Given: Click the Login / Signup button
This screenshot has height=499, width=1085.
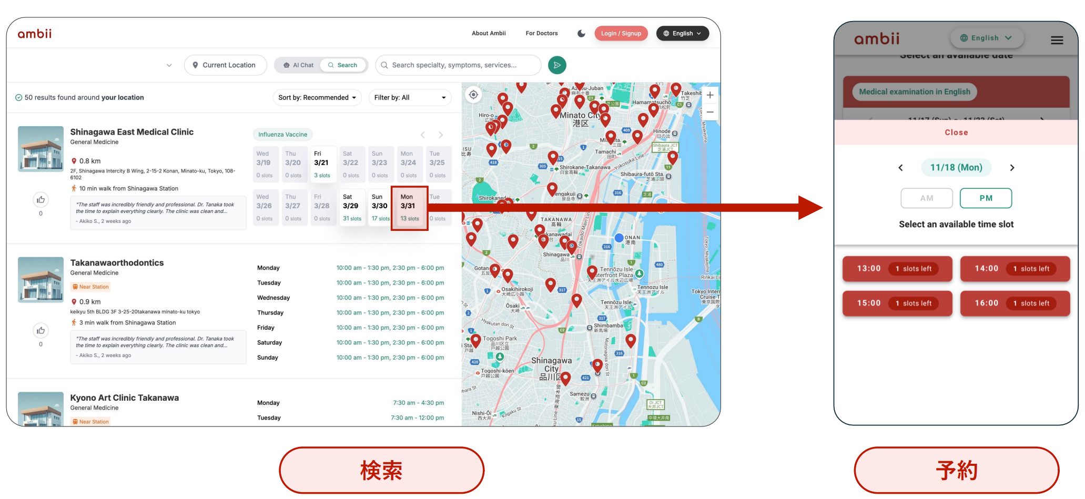Looking at the screenshot, I should click(621, 33).
